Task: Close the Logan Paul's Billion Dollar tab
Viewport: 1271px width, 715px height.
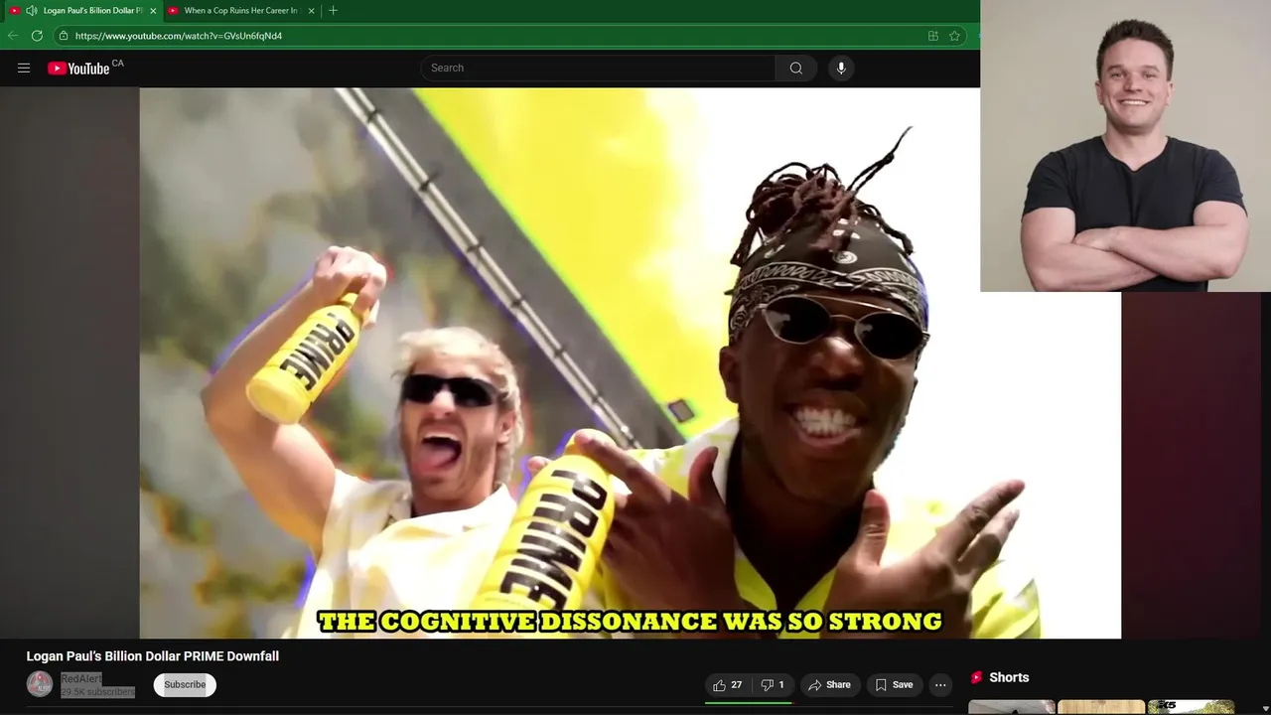Action: point(152,11)
